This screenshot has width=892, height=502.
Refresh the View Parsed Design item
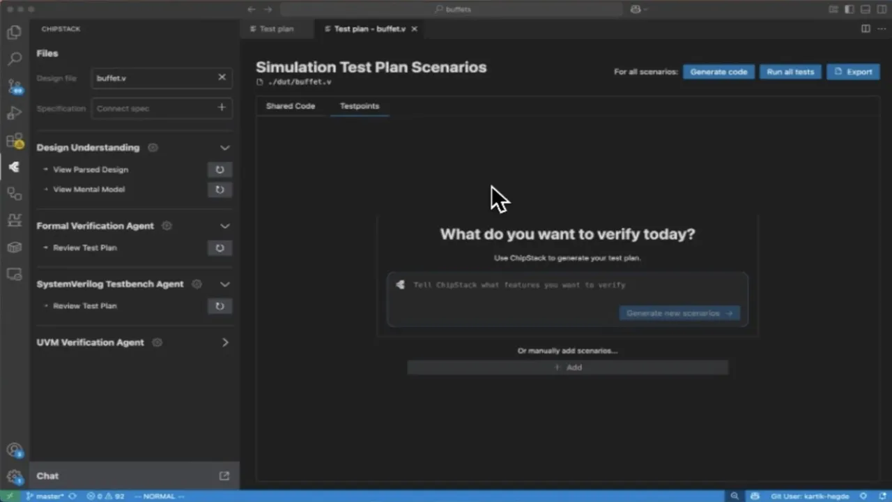[220, 169]
